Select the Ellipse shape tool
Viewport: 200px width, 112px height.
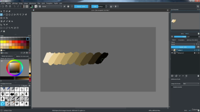[x=9, y=15]
